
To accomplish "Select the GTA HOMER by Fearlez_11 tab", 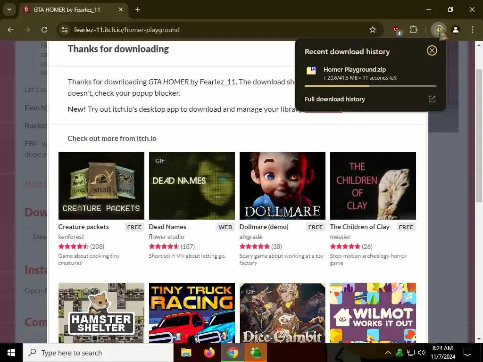I will tap(73, 9).
